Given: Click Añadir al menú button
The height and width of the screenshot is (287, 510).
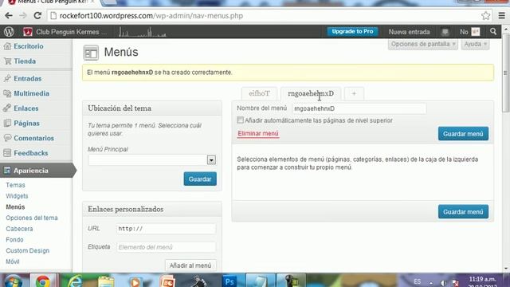Looking at the screenshot, I should pos(190,265).
